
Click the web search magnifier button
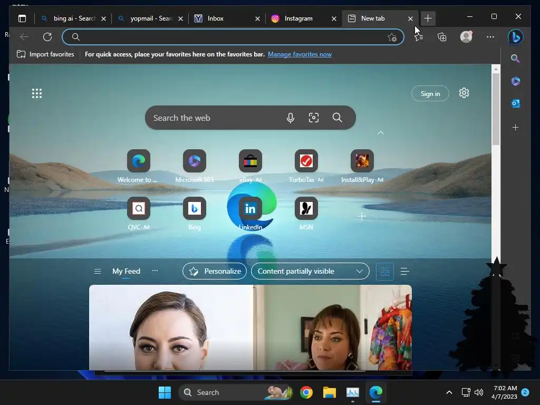click(x=337, y=118)
